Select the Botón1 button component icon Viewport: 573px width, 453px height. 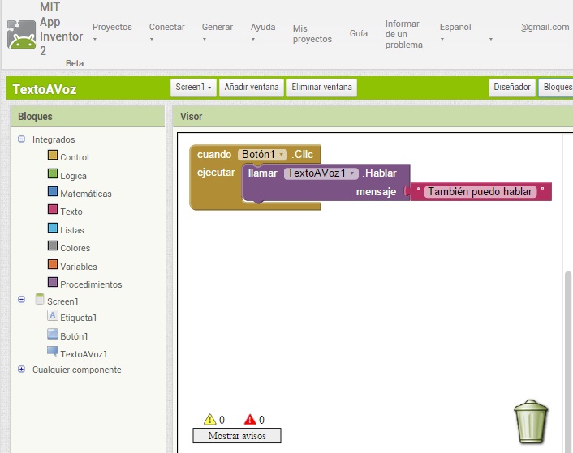pos(53,334)
